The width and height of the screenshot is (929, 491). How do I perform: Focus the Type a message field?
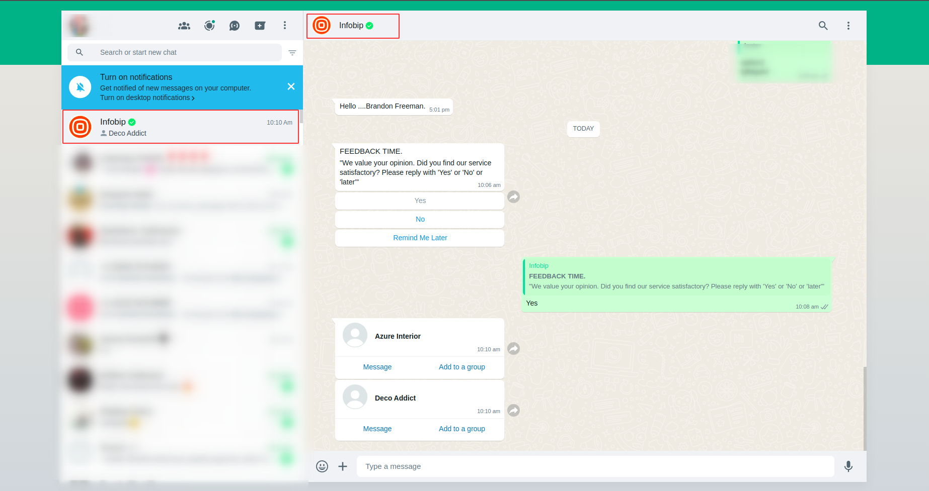595,466
